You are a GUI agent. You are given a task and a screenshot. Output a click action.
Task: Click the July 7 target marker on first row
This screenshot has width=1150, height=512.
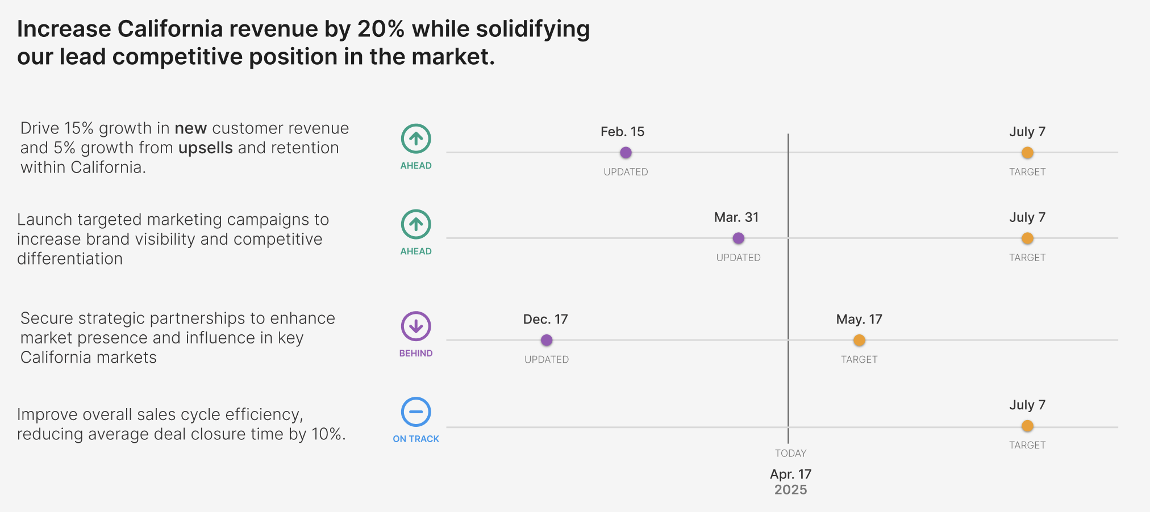pos(1027,153)
